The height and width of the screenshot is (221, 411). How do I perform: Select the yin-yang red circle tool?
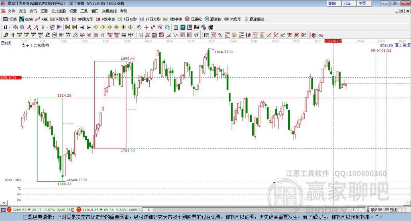point(314,35)
